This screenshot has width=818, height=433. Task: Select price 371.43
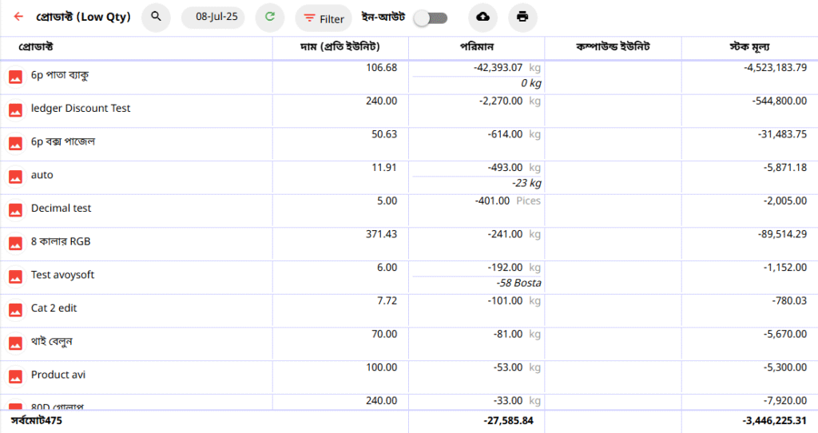click(381, 234)
